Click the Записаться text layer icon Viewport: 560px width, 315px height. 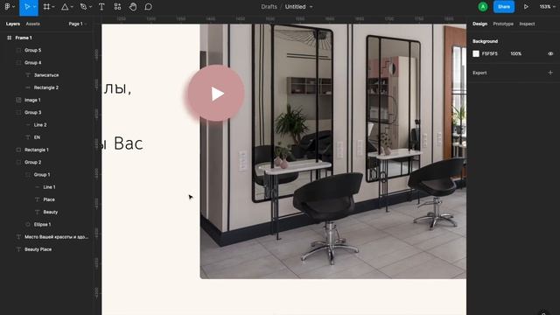(28, 75)
